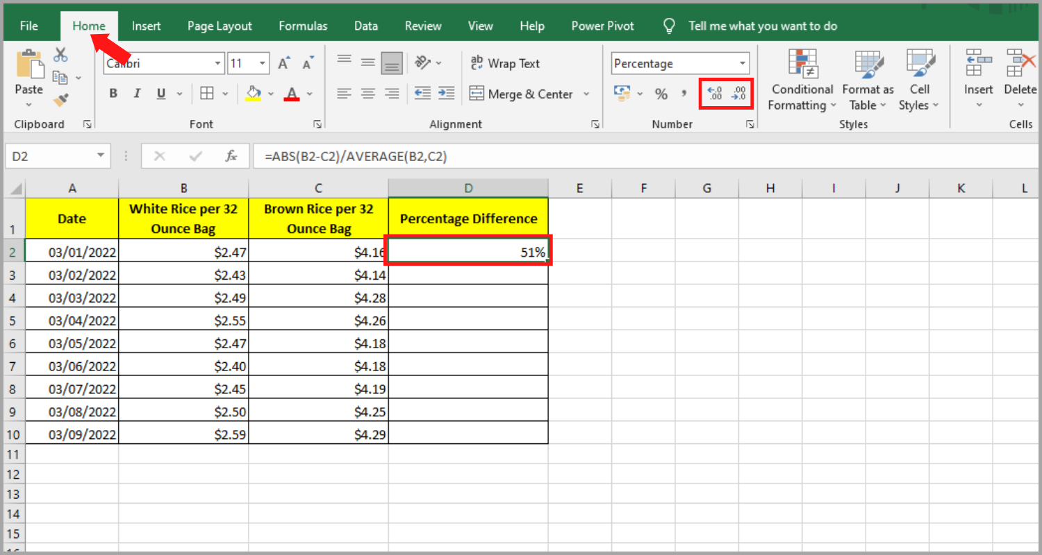Toggle Bold formatting
Image resolution: width=1042 pixels, height=555 pixels.
click(x=113, y=93)
